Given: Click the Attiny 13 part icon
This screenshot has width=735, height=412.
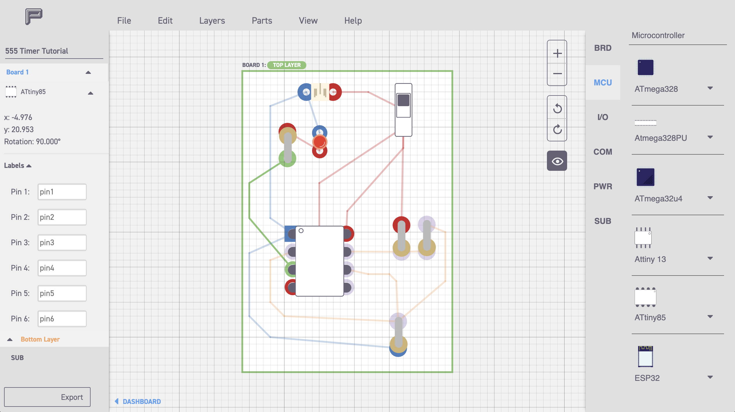Looking at the screenshot, I should click(643, 238).
